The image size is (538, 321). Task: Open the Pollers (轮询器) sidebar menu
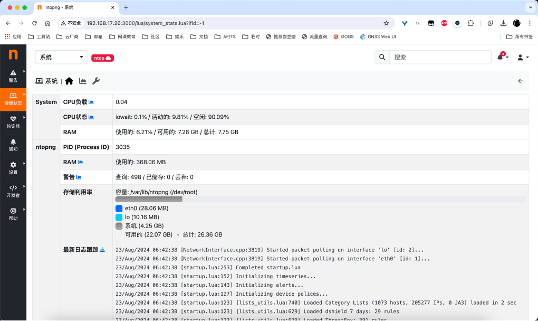point(13,122)
